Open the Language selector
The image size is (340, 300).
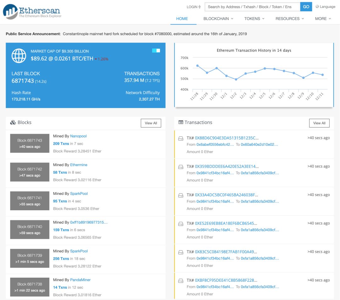(326, 7)
